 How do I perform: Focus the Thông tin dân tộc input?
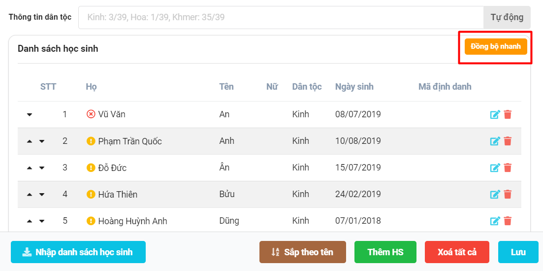(x=281, y=17)
